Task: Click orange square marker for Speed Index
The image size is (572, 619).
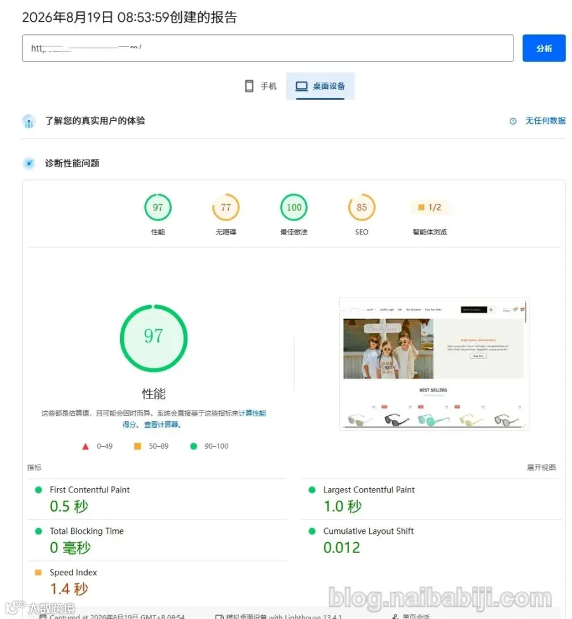Action: 38,573
